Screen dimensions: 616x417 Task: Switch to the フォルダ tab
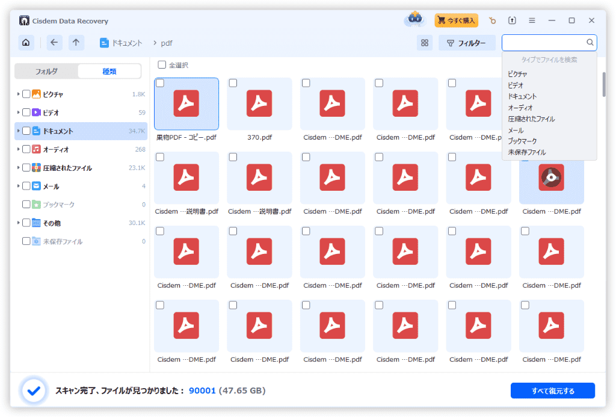pos(46,72)
